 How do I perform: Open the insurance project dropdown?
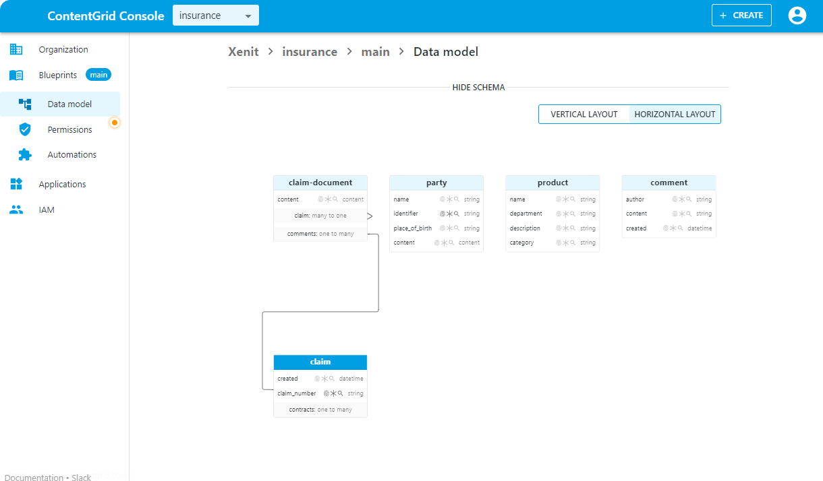(215, 15)
